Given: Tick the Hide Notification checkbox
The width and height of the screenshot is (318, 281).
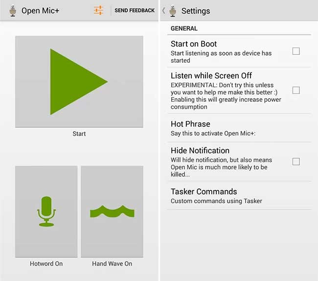Looking at the screenshot, I should coord(296,162).
